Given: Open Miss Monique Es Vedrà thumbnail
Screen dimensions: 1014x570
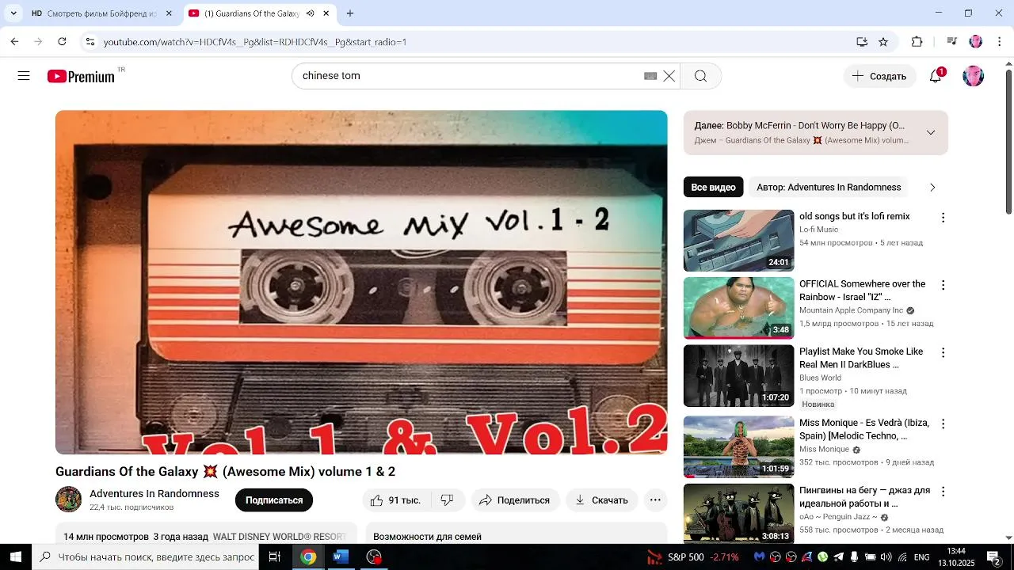Looking at the screenshot, I should [738, 447].
